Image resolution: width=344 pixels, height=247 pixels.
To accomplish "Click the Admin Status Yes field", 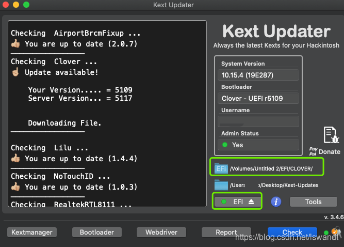I will click(x=258, y=145).
